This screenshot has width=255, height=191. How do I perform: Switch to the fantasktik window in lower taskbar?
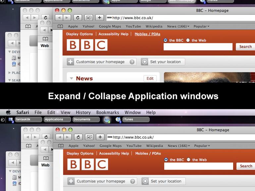click(x=28, y=119)
